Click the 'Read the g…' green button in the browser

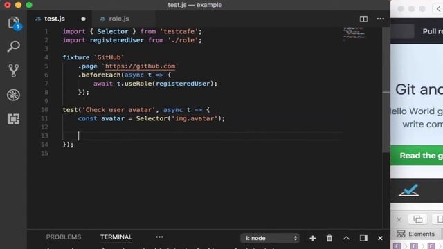tap(417, 156)
